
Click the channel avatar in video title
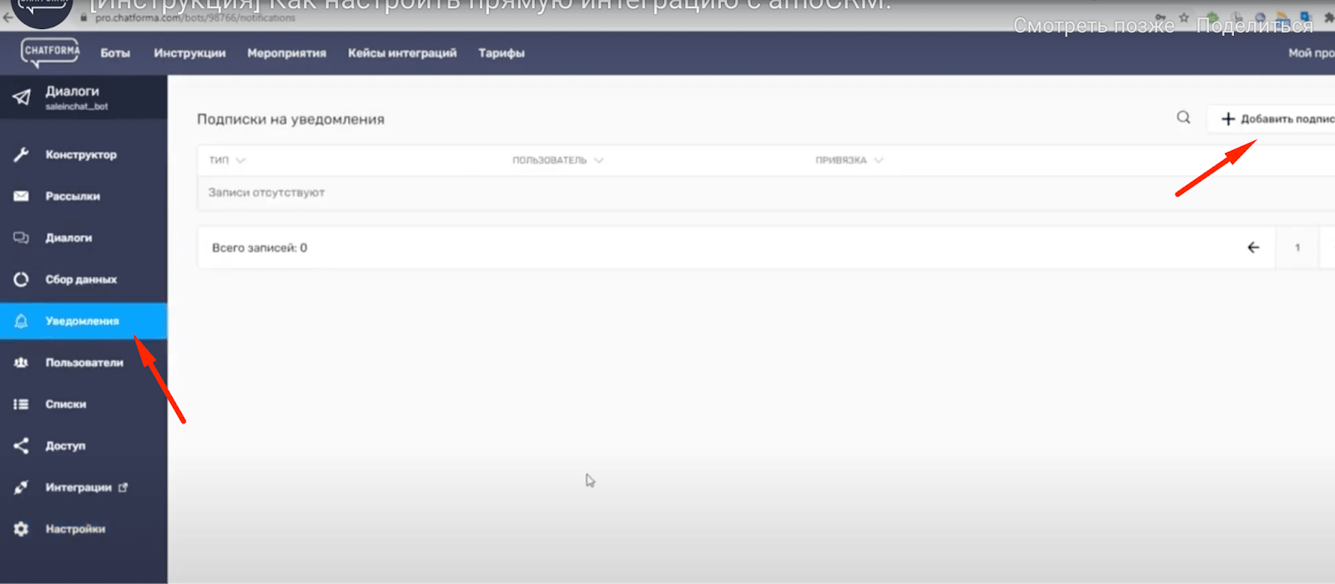(x=42, y=12)
